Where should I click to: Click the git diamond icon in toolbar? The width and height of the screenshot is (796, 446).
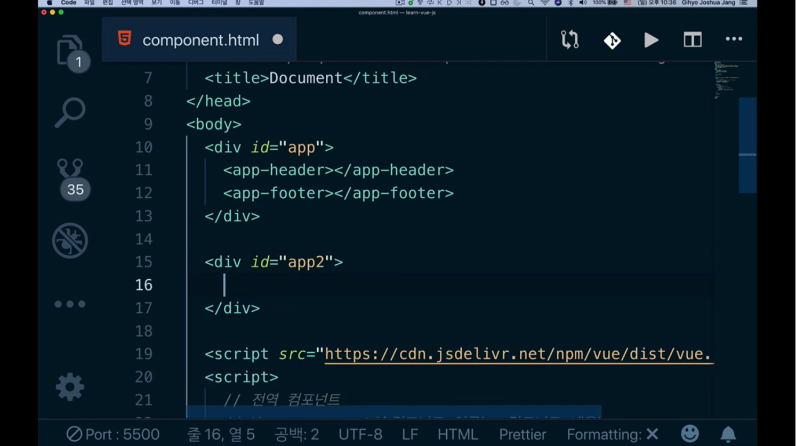[612, 40]
